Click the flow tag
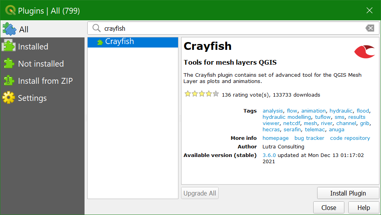The image size is (381, 215). [292, 111]
